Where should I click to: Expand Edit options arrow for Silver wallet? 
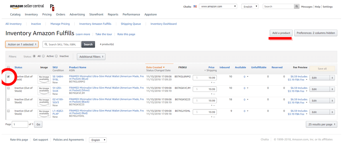[332, 89]
